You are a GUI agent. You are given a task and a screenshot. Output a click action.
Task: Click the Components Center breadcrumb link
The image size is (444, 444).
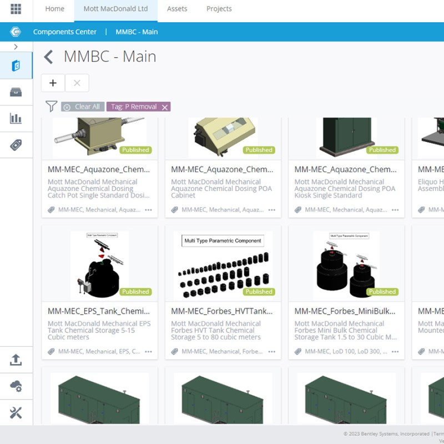[65, 32]
